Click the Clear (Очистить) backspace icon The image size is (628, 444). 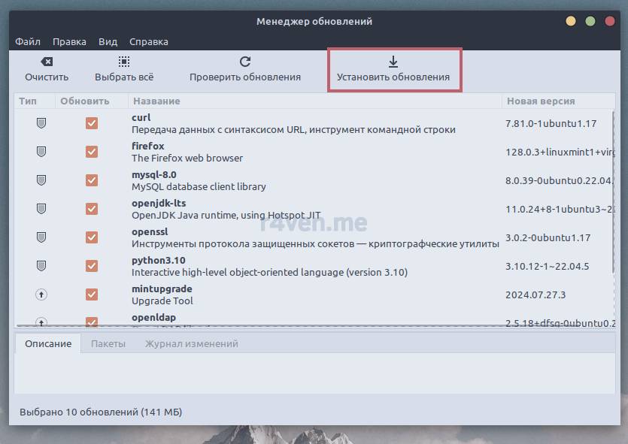click(x=47, y=62)
